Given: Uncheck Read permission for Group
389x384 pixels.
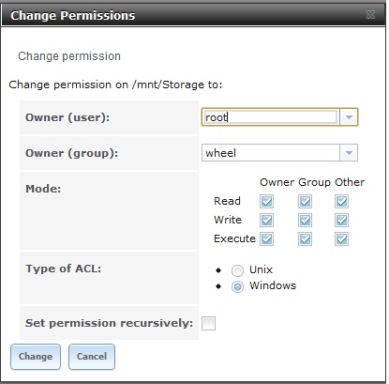Looking at the screenshot, I should pyautogui.click(x=305, y=201).
